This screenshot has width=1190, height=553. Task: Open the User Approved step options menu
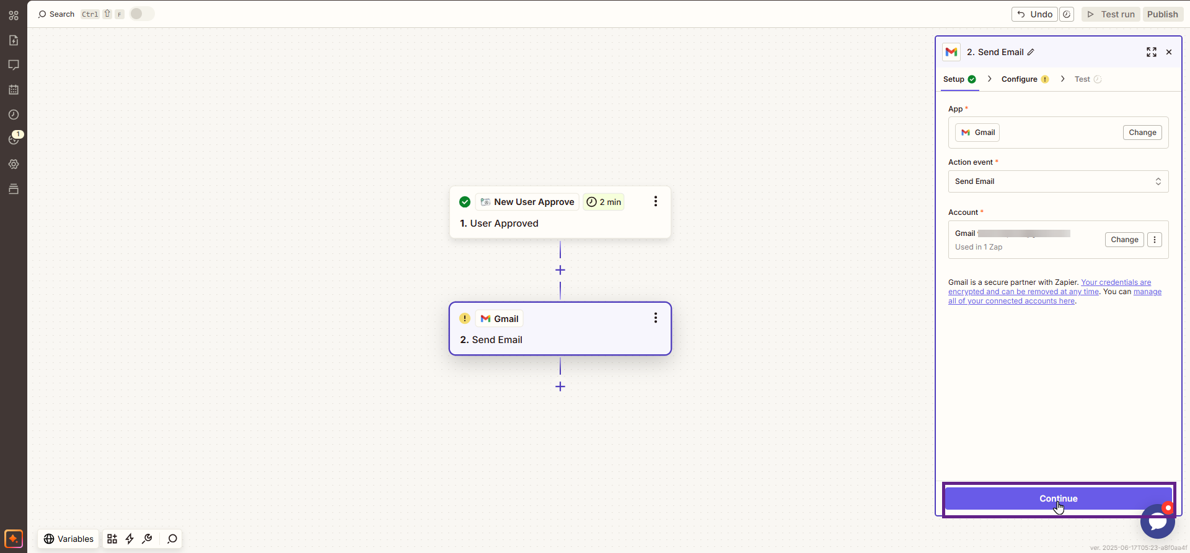[655, 202]
